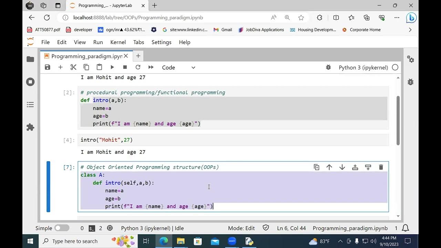
Task: Open the cell type Code dropdown
Action: coord(178,68)
